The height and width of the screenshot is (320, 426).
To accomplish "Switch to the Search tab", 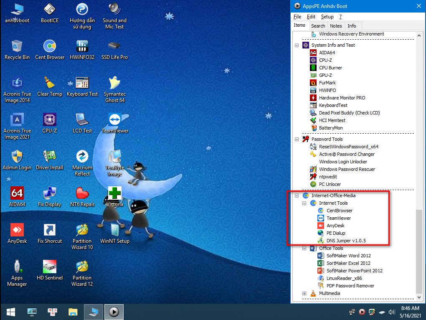I will [318, 26].
